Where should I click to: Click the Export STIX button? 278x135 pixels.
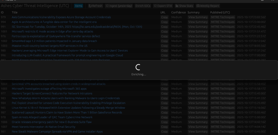pyautogui.click(x=163, y=6)
